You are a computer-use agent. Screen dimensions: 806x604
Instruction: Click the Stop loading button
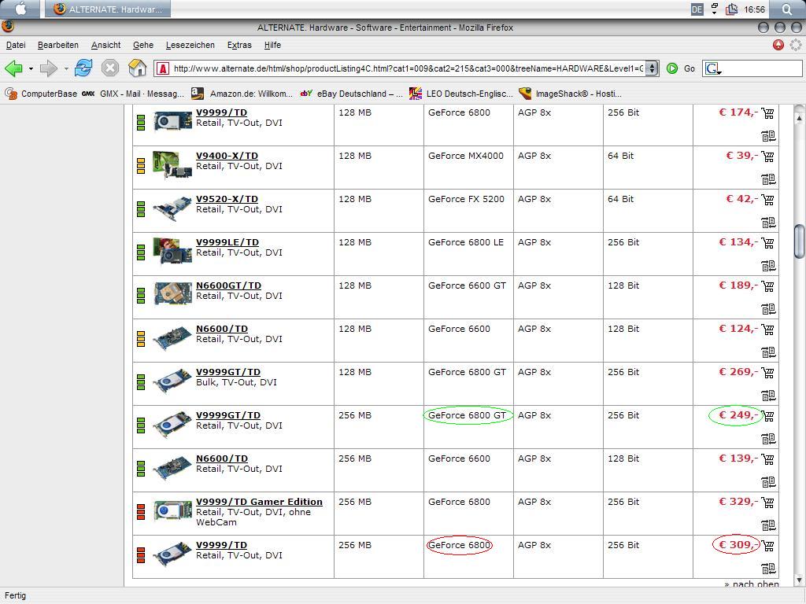pyautogui.click(x=110, y=68)
